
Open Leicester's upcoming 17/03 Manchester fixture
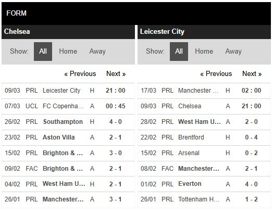[204, 91]
